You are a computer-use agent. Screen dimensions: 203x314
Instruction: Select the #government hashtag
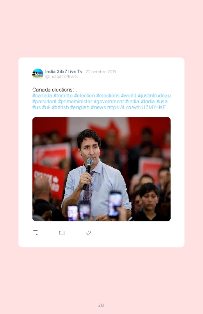click(109, 101)
